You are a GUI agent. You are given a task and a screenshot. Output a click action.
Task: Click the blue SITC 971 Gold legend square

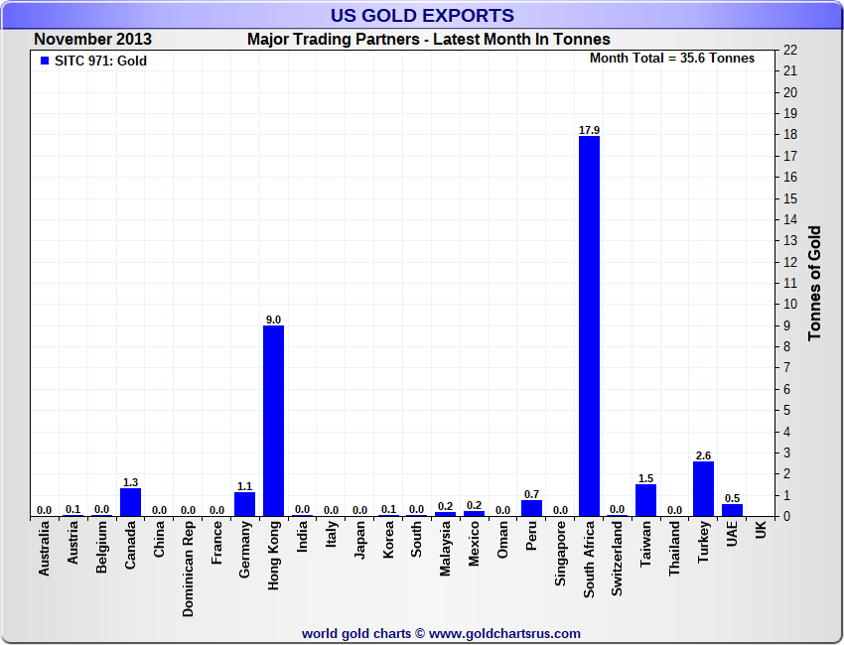[x=45, y=61]
